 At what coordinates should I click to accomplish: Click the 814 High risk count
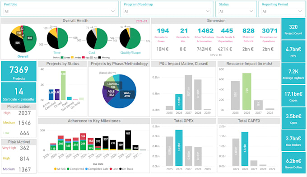(24, 158)
